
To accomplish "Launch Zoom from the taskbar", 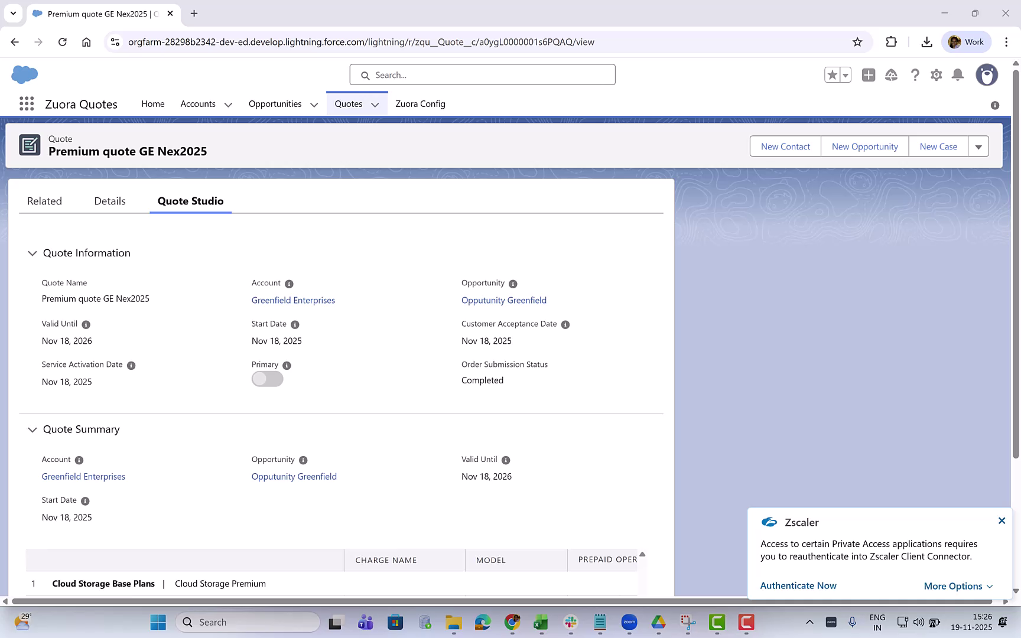I will click(x=629, y=622).
